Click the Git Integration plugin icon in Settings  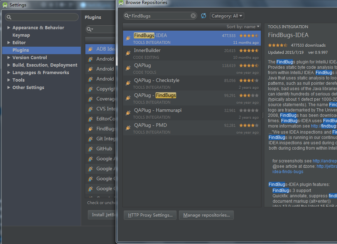pyautogui.click(x=90, y=139)
